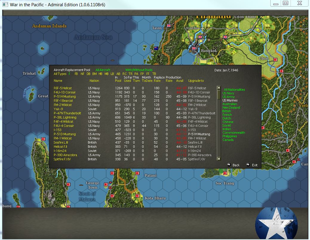Open F8F-1 Bearcat in the Name column
The width and height of the screenshot is (310, 240).
tap(63, 101)
